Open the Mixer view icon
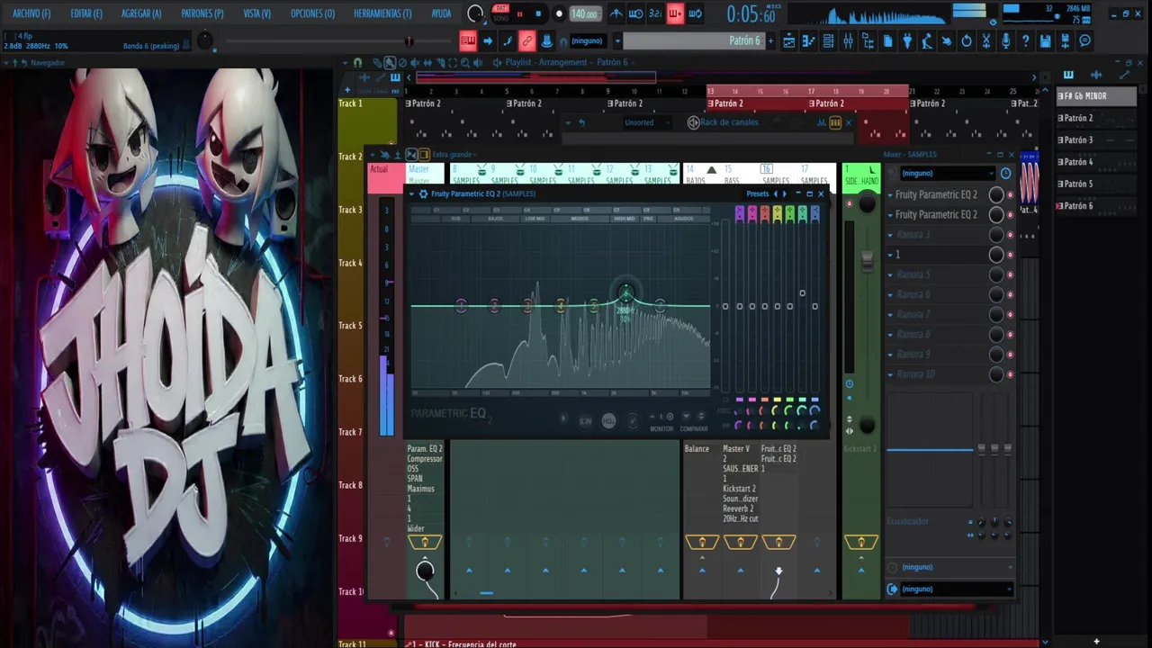The image size is (1152, 648). click(x=848, y=40)
